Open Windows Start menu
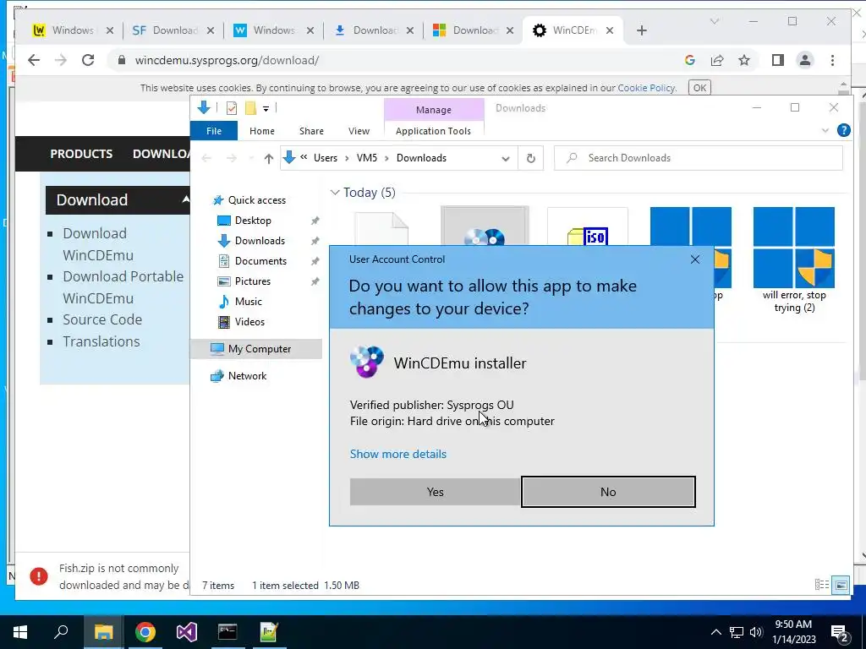This screenshot has height=649, width=866. pos(20,632)
